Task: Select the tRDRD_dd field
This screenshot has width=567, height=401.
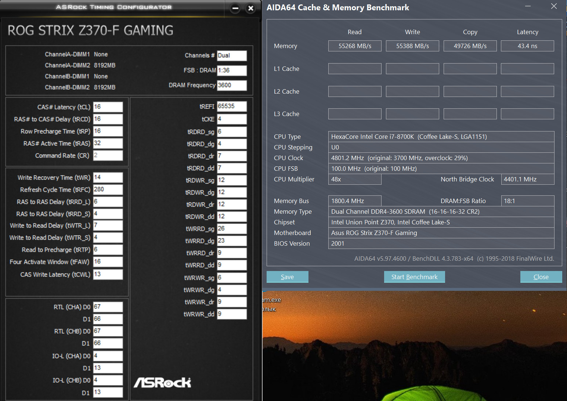Action: pyautogui.click(x=232, y=168)
